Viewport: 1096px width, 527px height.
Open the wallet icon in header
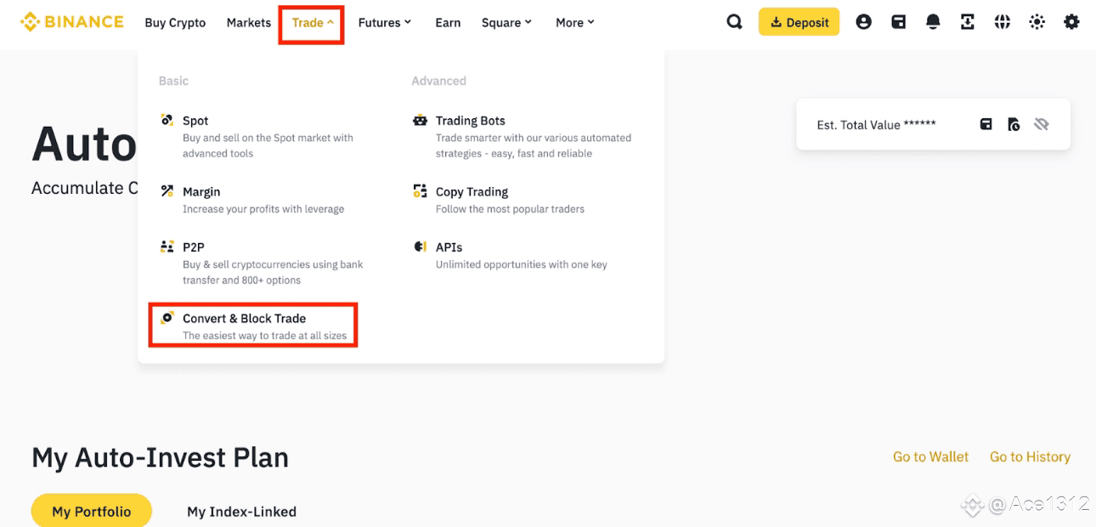[898, 22]
